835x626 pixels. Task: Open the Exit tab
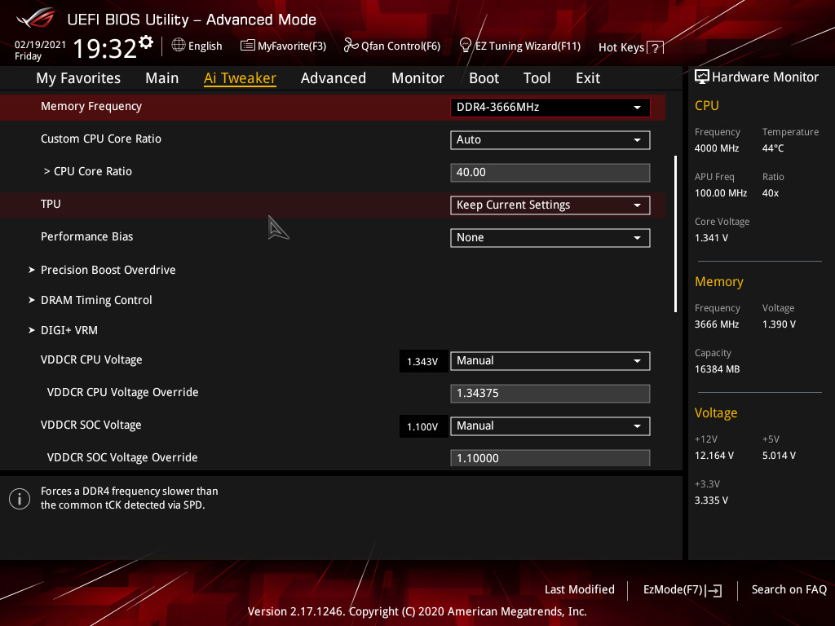tap(588, 78)
